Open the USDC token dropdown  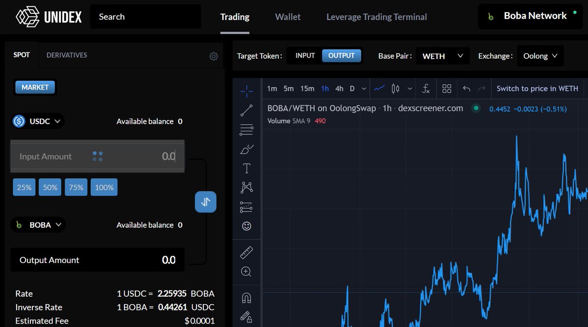coord(38,121)
